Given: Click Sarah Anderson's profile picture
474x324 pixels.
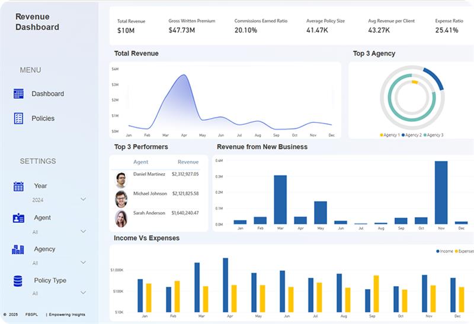Looking at the screenshot, I should coord(121,218).
